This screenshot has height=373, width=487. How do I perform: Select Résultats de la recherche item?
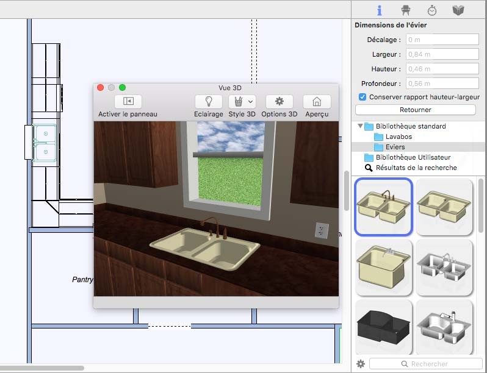416,168
